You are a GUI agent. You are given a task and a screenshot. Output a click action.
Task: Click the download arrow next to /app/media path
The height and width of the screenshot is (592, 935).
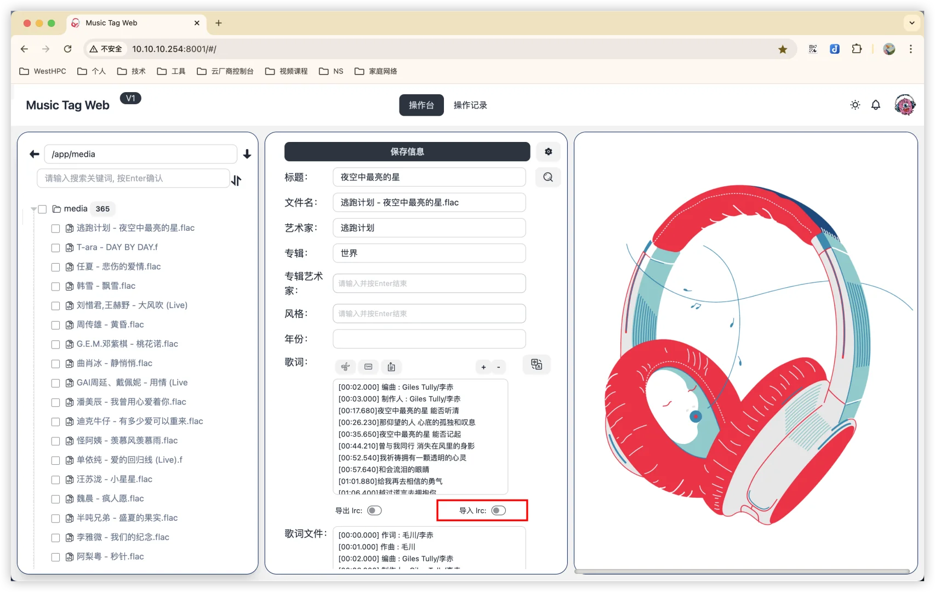point(247,154)
